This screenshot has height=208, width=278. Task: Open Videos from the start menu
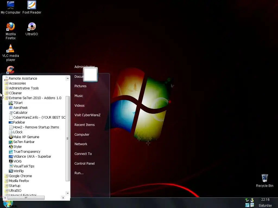coord(80,105)
